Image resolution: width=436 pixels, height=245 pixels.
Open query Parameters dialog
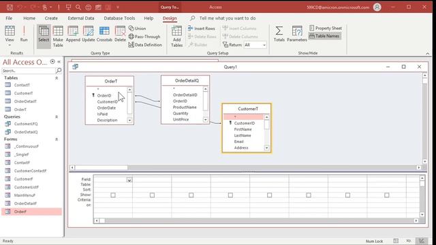coord(297,34)
